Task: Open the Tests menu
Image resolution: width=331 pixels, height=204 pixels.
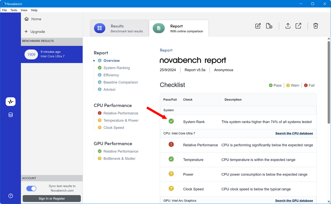Action: pyautogui.click(x=14, y=10)
